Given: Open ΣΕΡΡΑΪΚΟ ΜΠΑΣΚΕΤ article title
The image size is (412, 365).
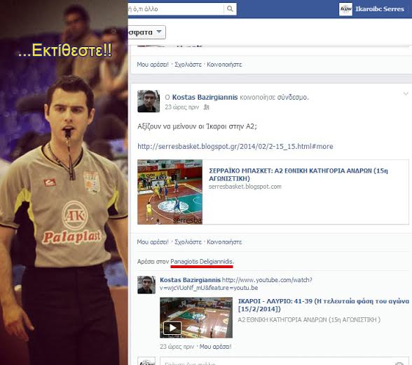Looking at the screenshot, I should (x=298, y=175).
